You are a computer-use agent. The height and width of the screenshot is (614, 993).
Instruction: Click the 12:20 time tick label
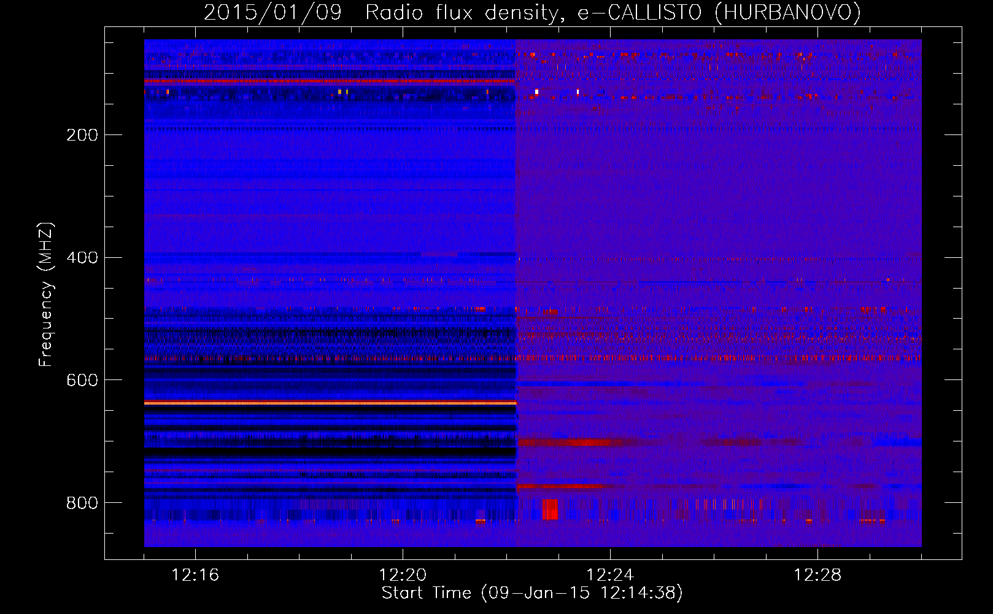click(x=403, y=575)
